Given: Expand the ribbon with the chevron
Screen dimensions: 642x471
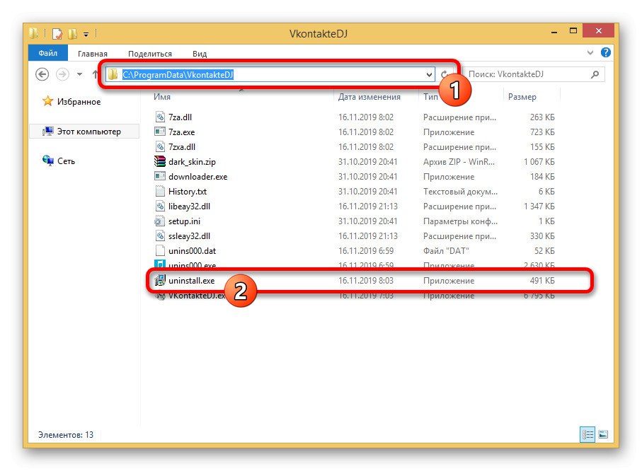Looking at the screenshot, I should tap(590, 53).
